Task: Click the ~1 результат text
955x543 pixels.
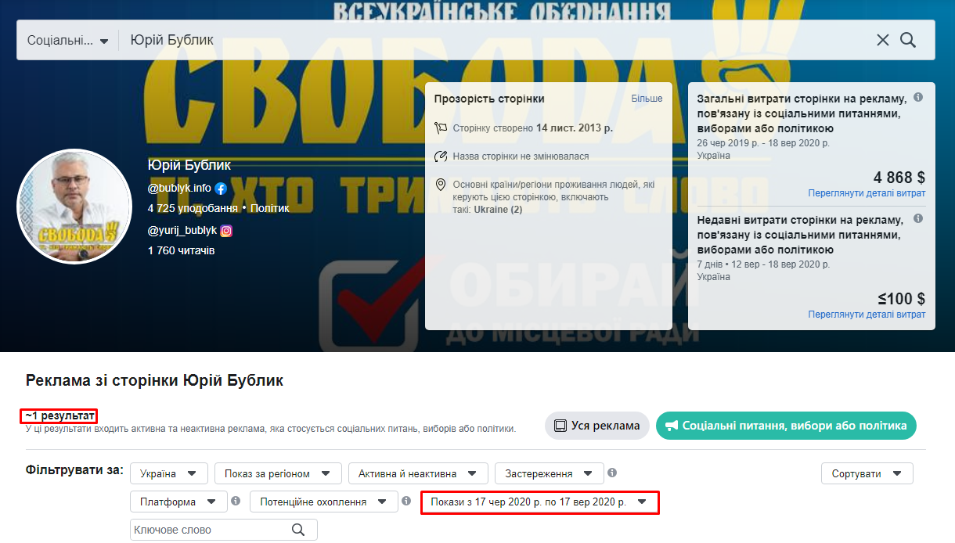Action: (59, 415)
